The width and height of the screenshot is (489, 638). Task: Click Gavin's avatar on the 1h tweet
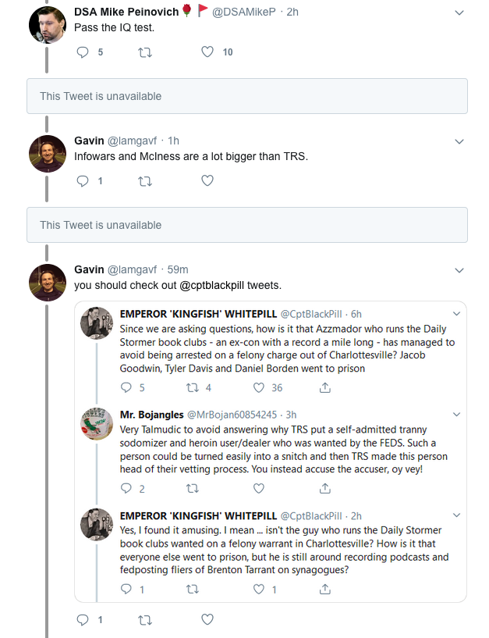point(47,154)
